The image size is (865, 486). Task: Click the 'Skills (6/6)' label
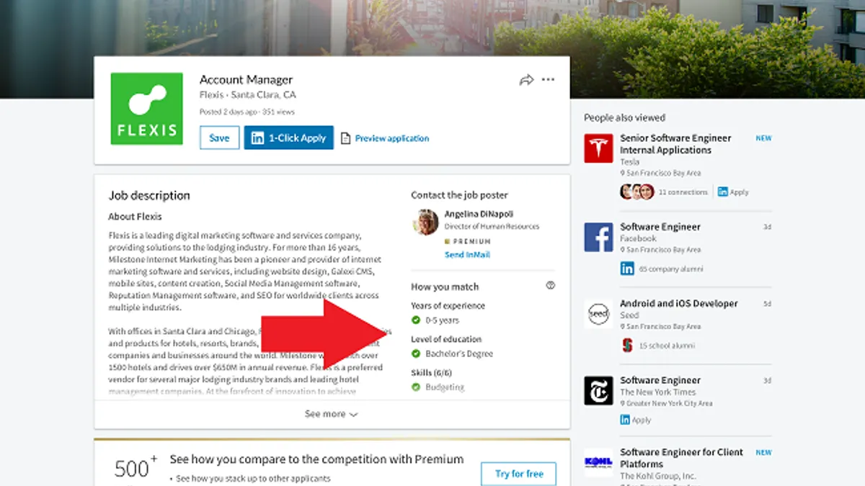tap(430, 373)
